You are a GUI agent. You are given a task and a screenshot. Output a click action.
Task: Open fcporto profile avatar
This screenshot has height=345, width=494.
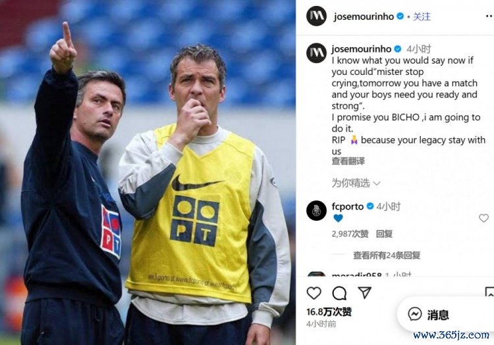coord(316,210)
